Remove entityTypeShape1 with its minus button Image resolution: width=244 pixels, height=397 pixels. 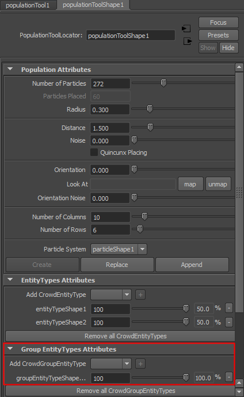pos(229,308)
